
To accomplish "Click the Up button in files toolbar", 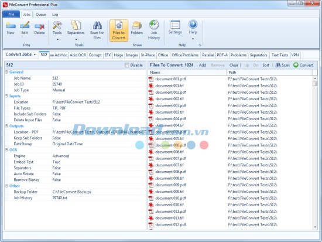I will (246, 65).
